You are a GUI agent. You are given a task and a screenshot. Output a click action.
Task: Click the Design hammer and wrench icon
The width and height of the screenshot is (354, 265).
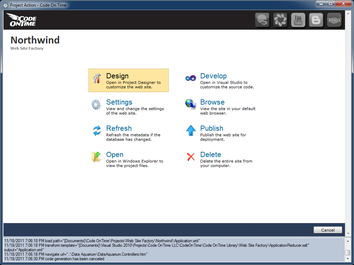(x=97, y=78)
